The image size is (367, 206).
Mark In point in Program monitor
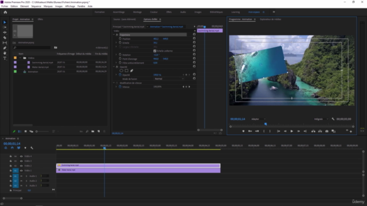tap(264, 131)
